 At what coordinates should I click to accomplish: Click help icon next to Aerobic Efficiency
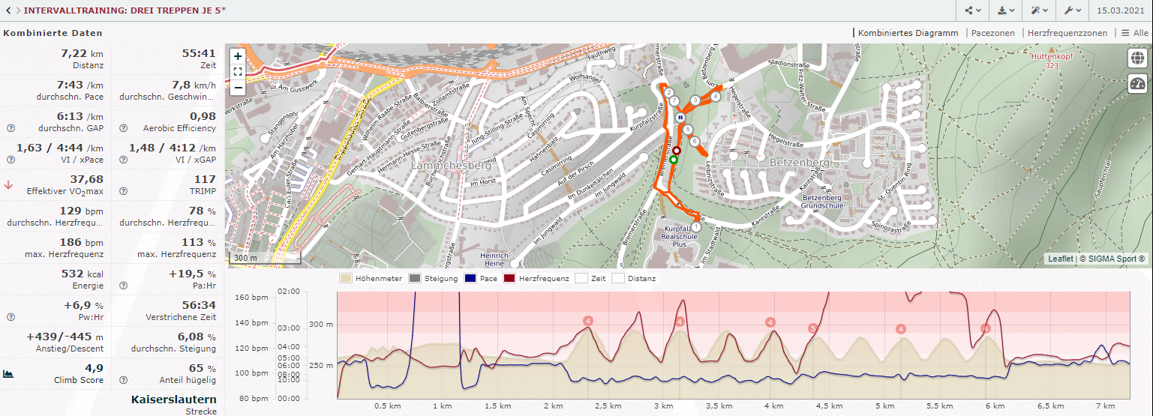point(123,128)
